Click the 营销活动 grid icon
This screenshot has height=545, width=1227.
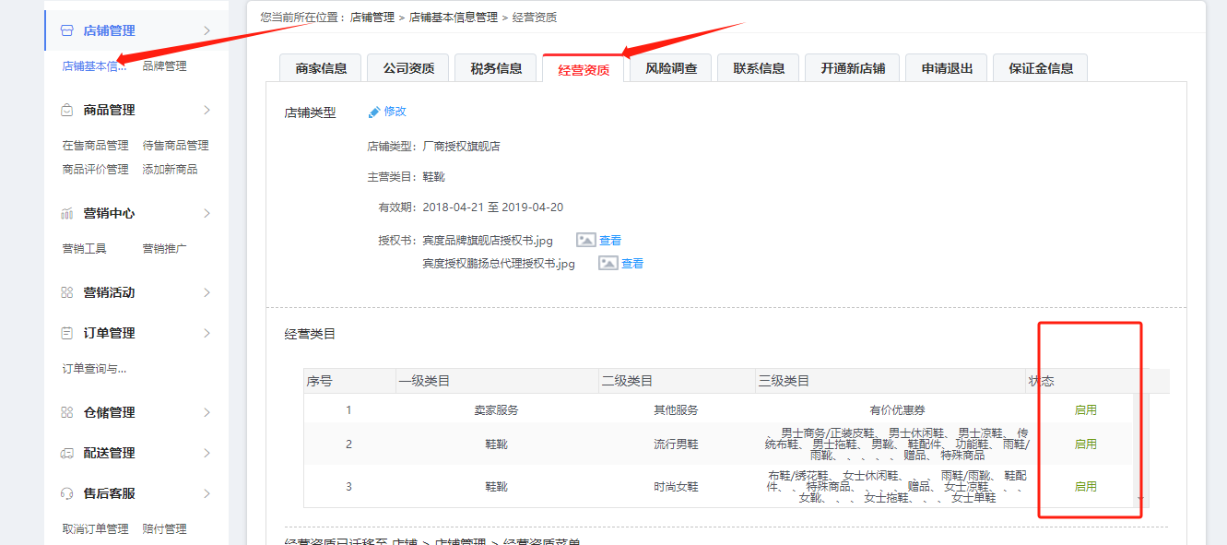66,292
